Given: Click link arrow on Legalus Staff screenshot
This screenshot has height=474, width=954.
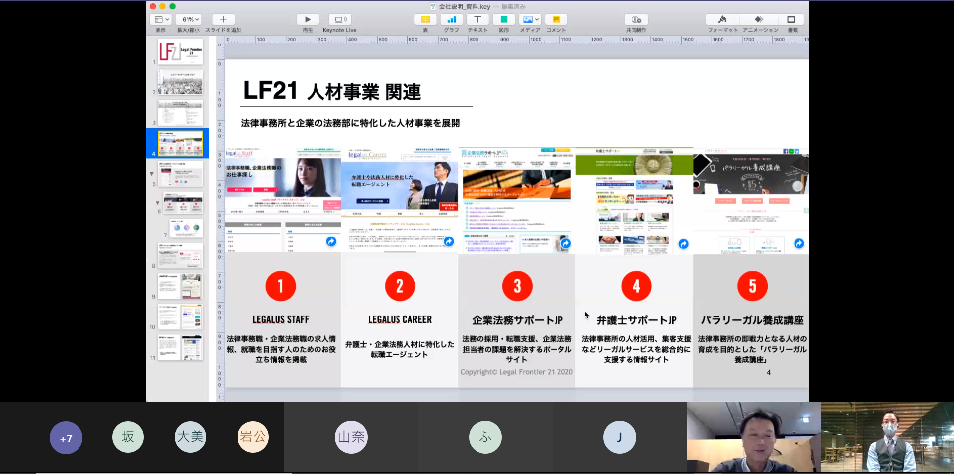Looking at the screenshot, I should (331, 241).
